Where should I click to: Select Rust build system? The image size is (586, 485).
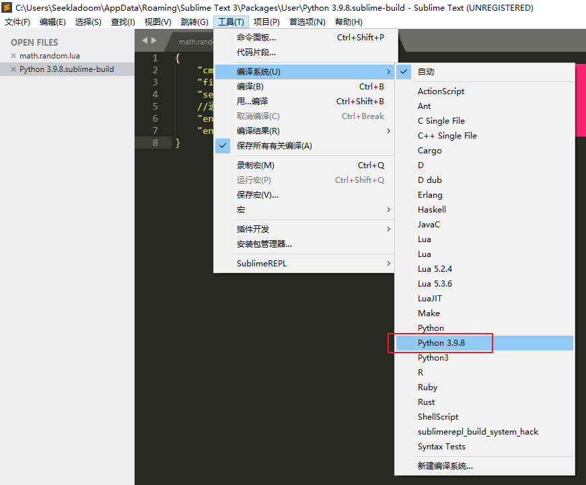[x=484, y=402]
